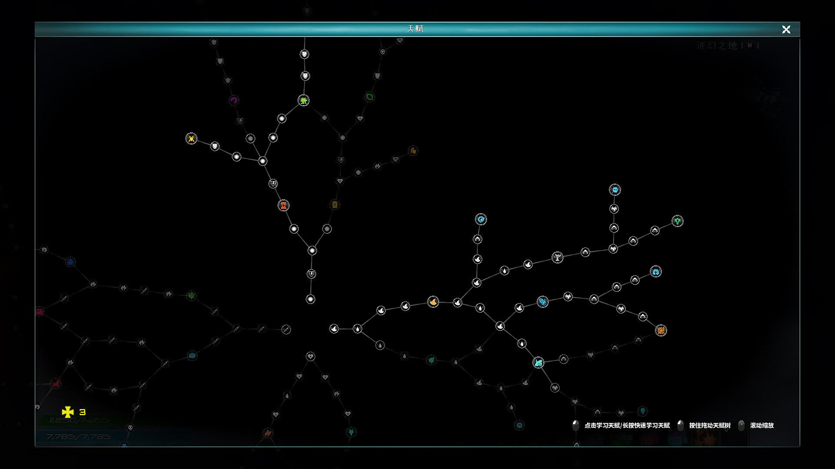Choose the blue swirl talent node
This screenshot has width=835, height=469.
click(481, 219)
